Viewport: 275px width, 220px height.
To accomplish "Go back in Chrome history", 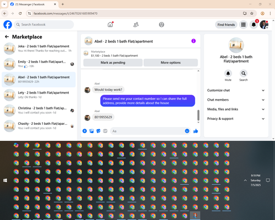I will coord(5,13).
